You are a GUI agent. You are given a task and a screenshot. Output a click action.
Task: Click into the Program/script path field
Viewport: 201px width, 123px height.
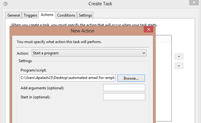point(67,78)
